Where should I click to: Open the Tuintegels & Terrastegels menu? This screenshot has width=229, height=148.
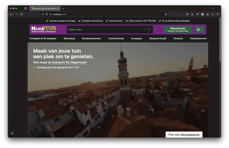pos(43,39)
